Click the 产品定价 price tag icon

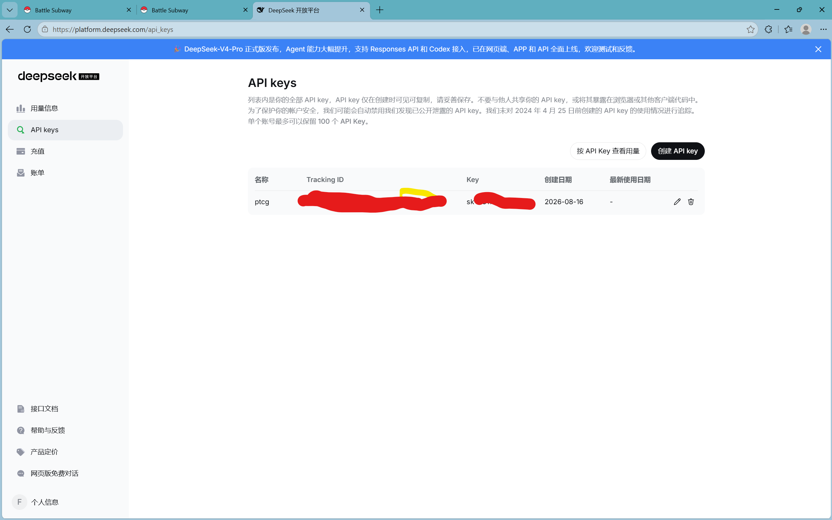pyautogui.click(x=20, y=452)
